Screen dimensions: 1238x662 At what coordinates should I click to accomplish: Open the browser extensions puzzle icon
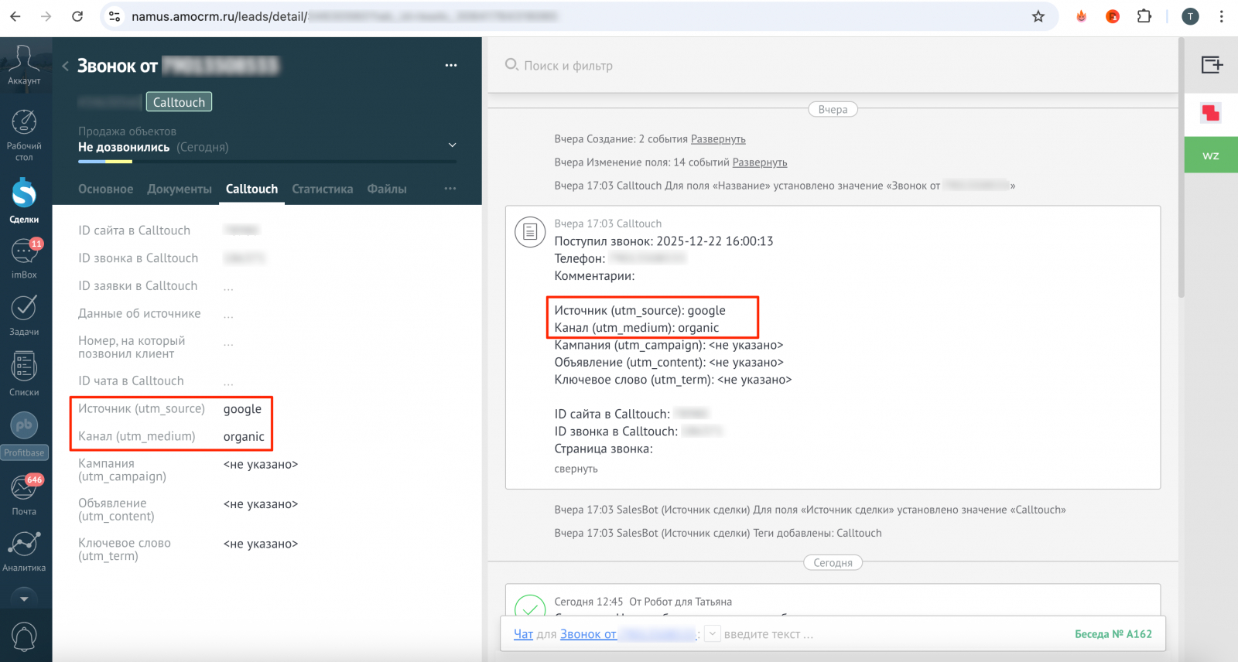[x=1144, y=16]
